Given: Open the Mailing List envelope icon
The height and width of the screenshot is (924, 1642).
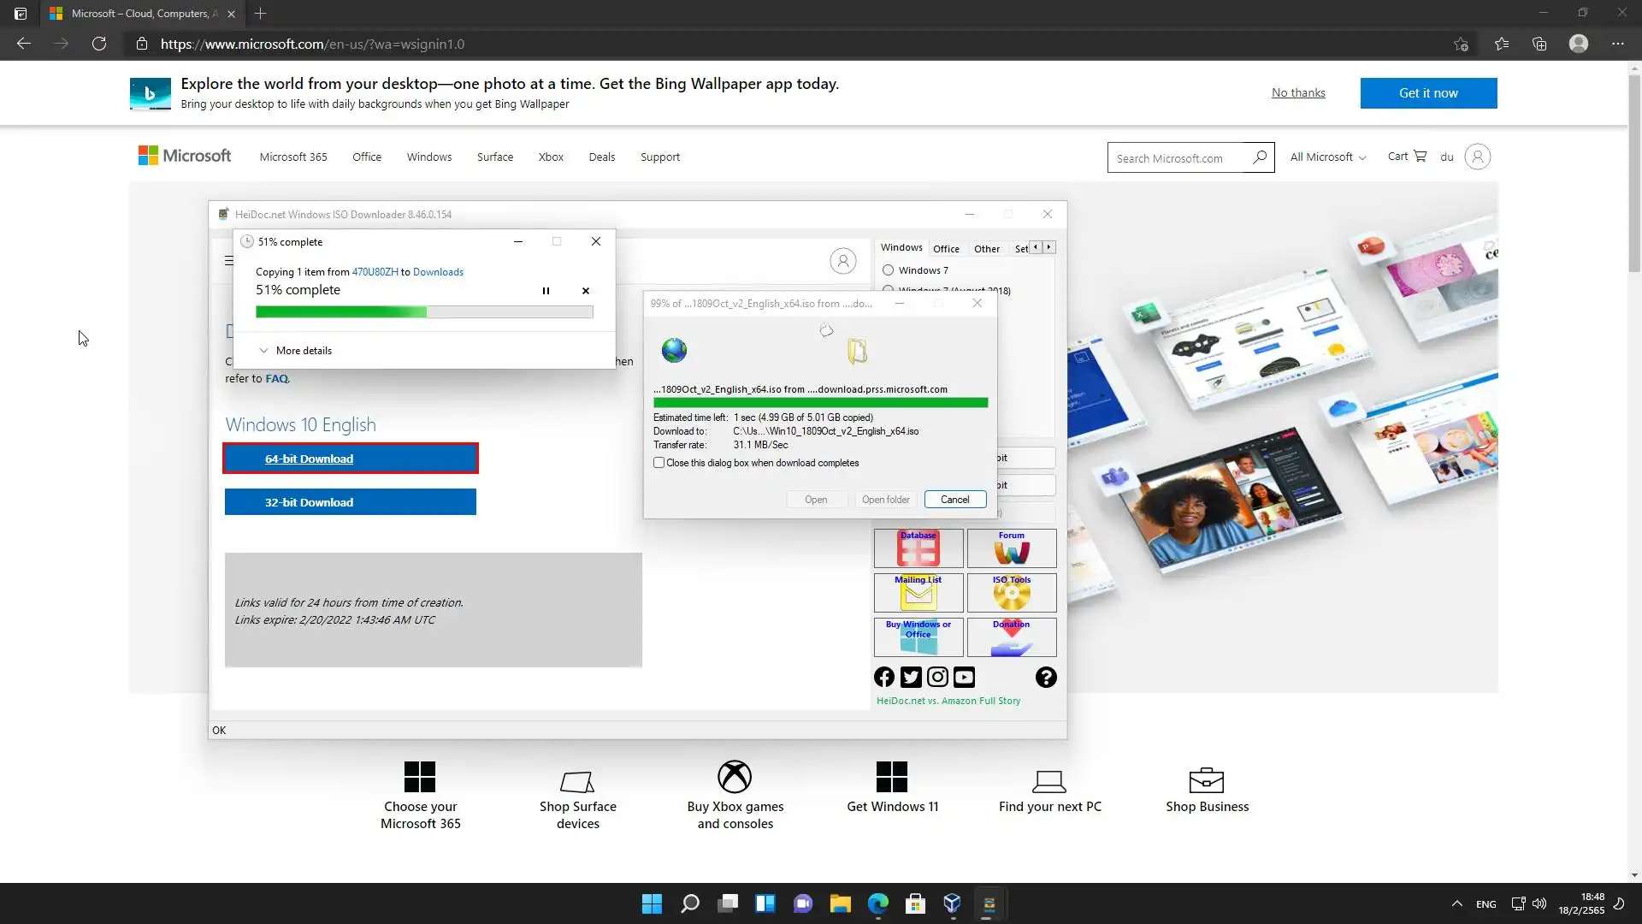Looking at the screenshot, I should [x=918, y=593].
